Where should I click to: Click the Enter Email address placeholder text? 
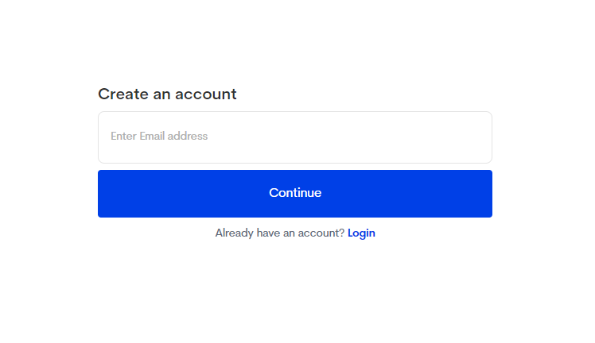pyautogui.click(x=159, y=136)
